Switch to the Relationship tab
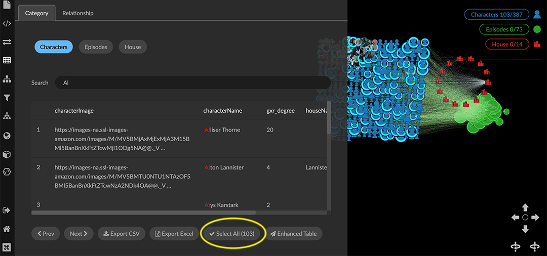The width and height of the screenshot is (547, 256). tap(78, 13)
